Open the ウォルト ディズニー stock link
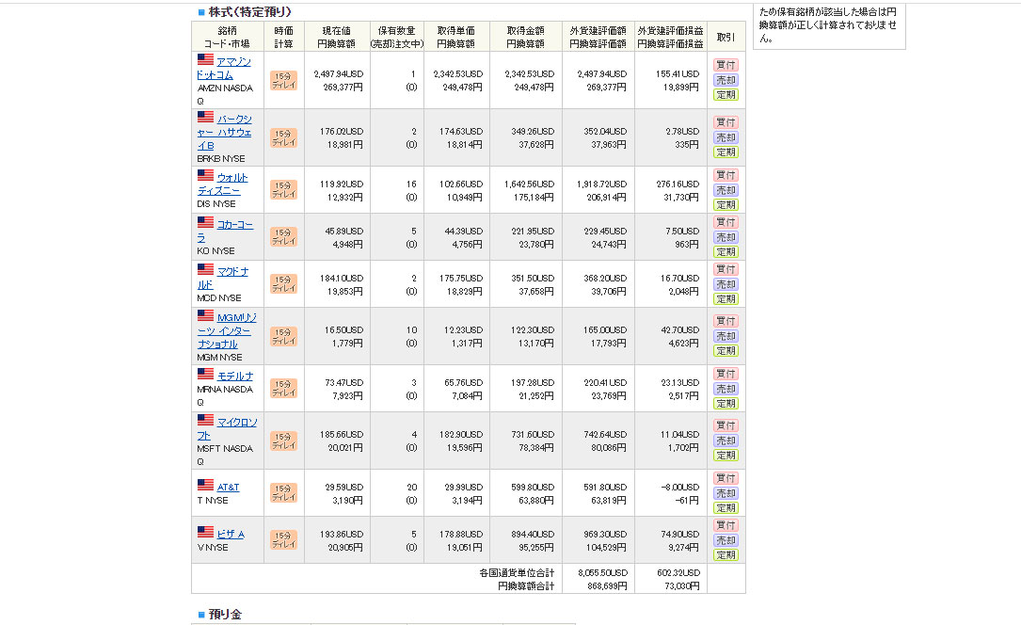 coord(223,184)
